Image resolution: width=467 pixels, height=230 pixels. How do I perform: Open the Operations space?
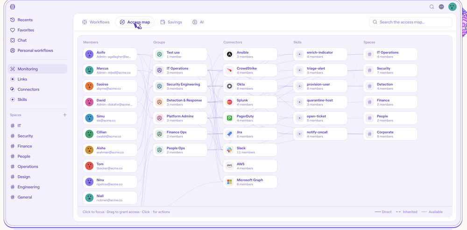37,166
